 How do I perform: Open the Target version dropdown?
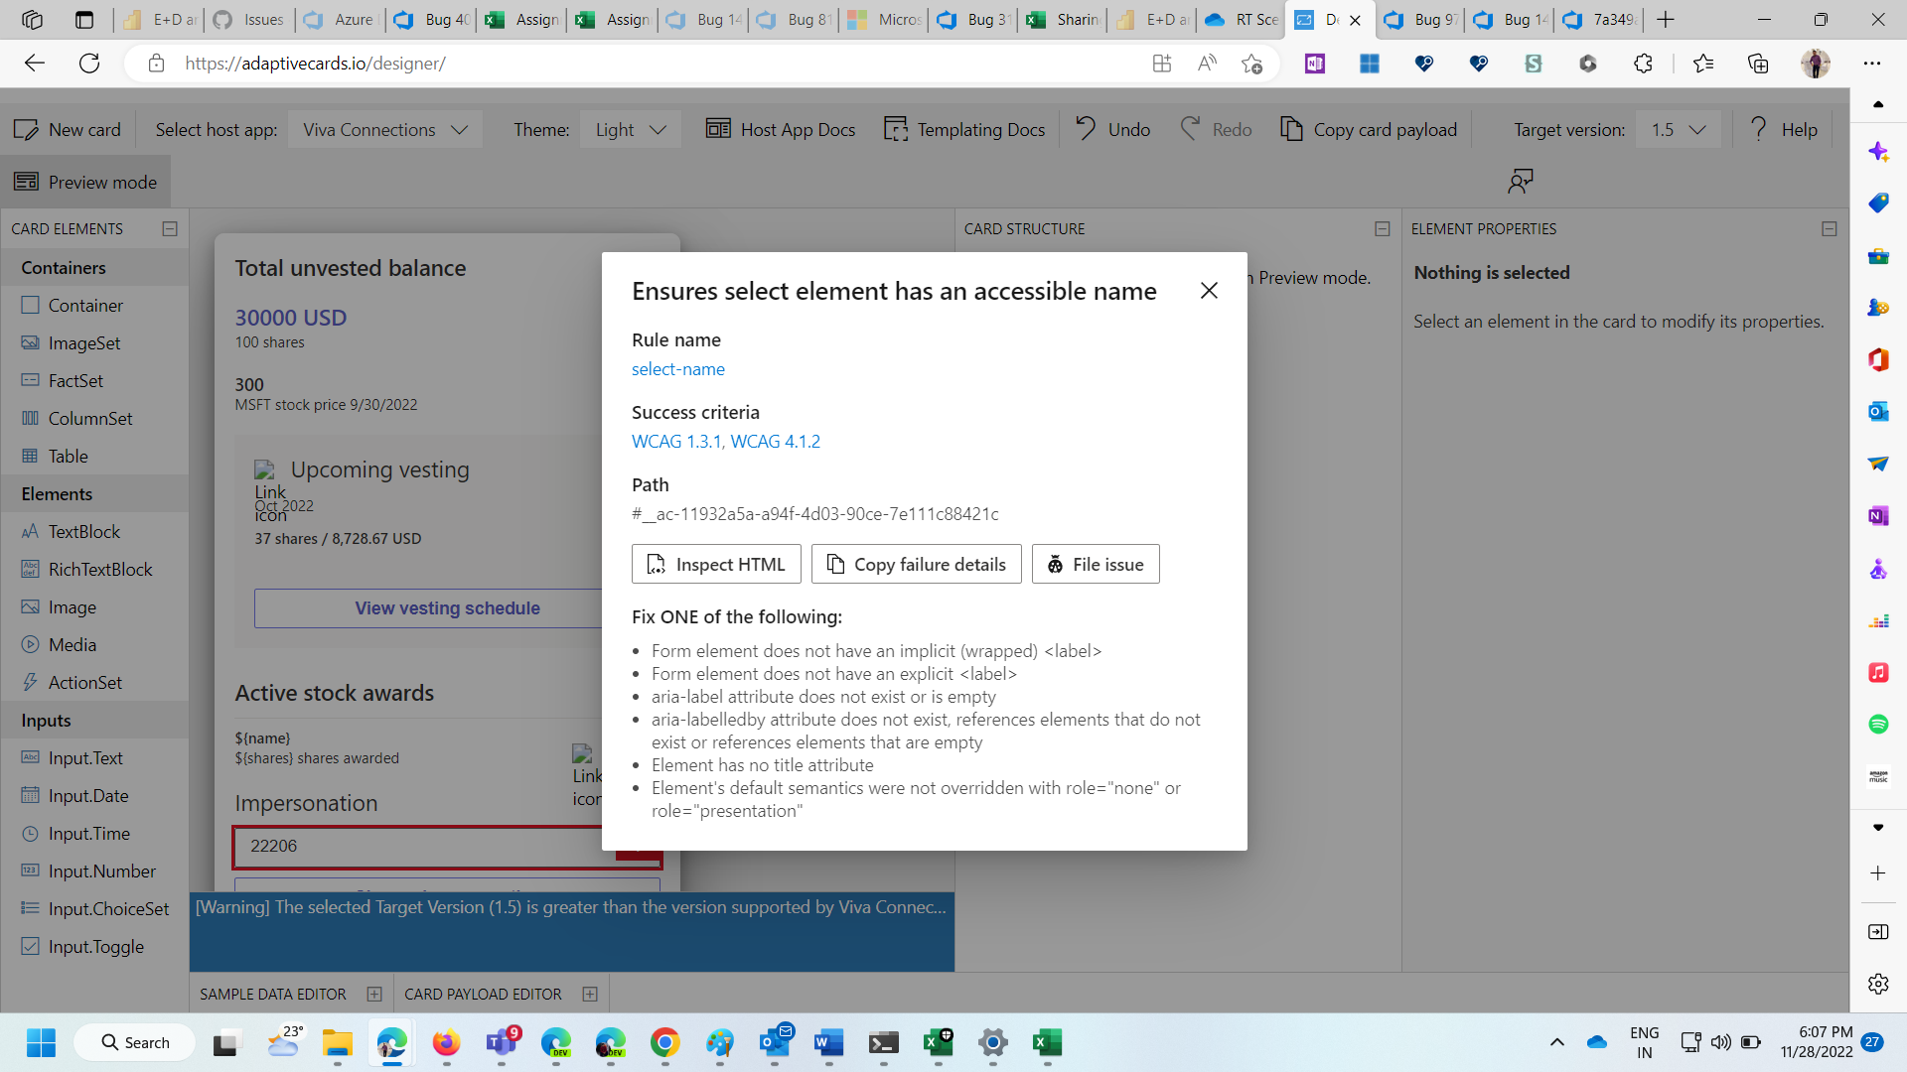pos(1678,129)
